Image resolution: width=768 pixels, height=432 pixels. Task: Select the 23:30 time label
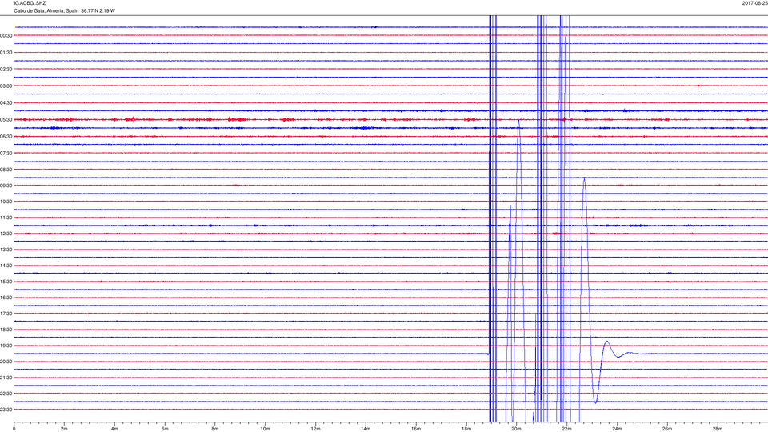[x=6, y=410]
